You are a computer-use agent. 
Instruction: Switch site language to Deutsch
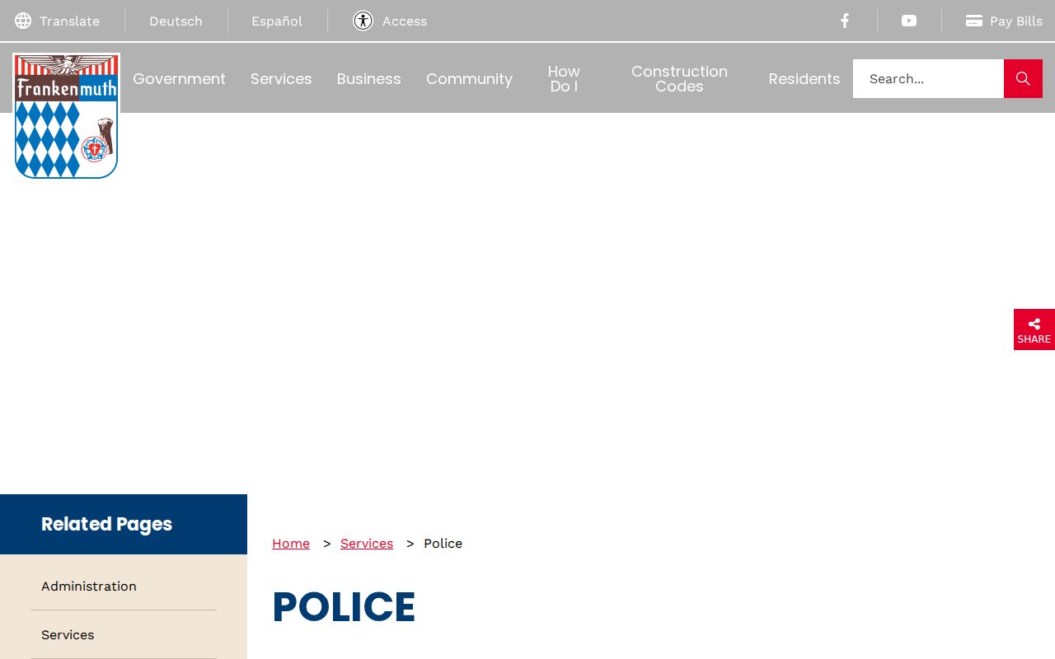[176, 21]
